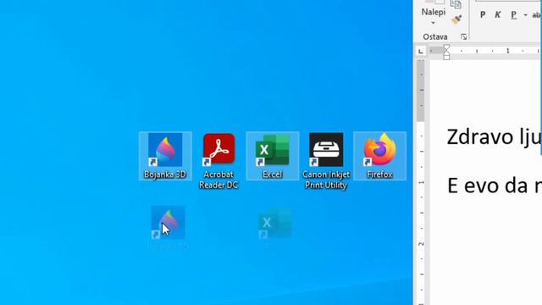This screenshot has height=305, width=542.
Task: Select the Bojanka 3D desktop shortcut
Action: (165, 156)
